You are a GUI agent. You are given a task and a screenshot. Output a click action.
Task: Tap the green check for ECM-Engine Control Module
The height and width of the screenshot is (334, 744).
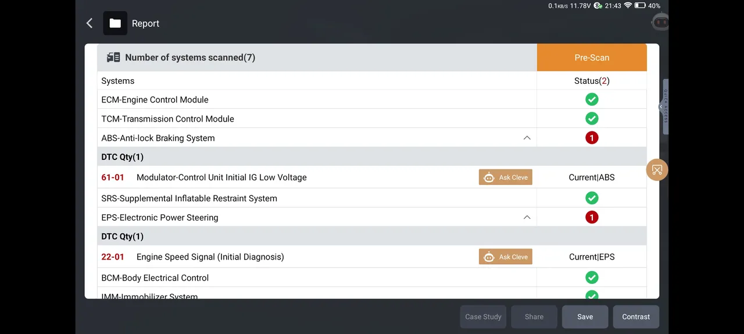point(592,100)
